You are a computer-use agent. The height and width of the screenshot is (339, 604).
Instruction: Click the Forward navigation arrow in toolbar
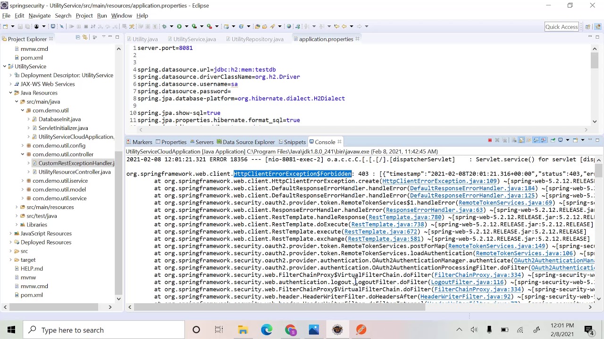coord(359,26)
